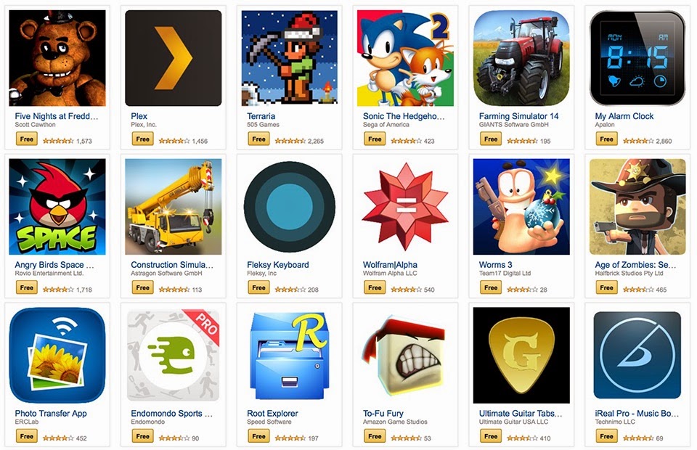
Task: Open the Five Nights at Freddy's bear icon
Action: pos(57,58)
